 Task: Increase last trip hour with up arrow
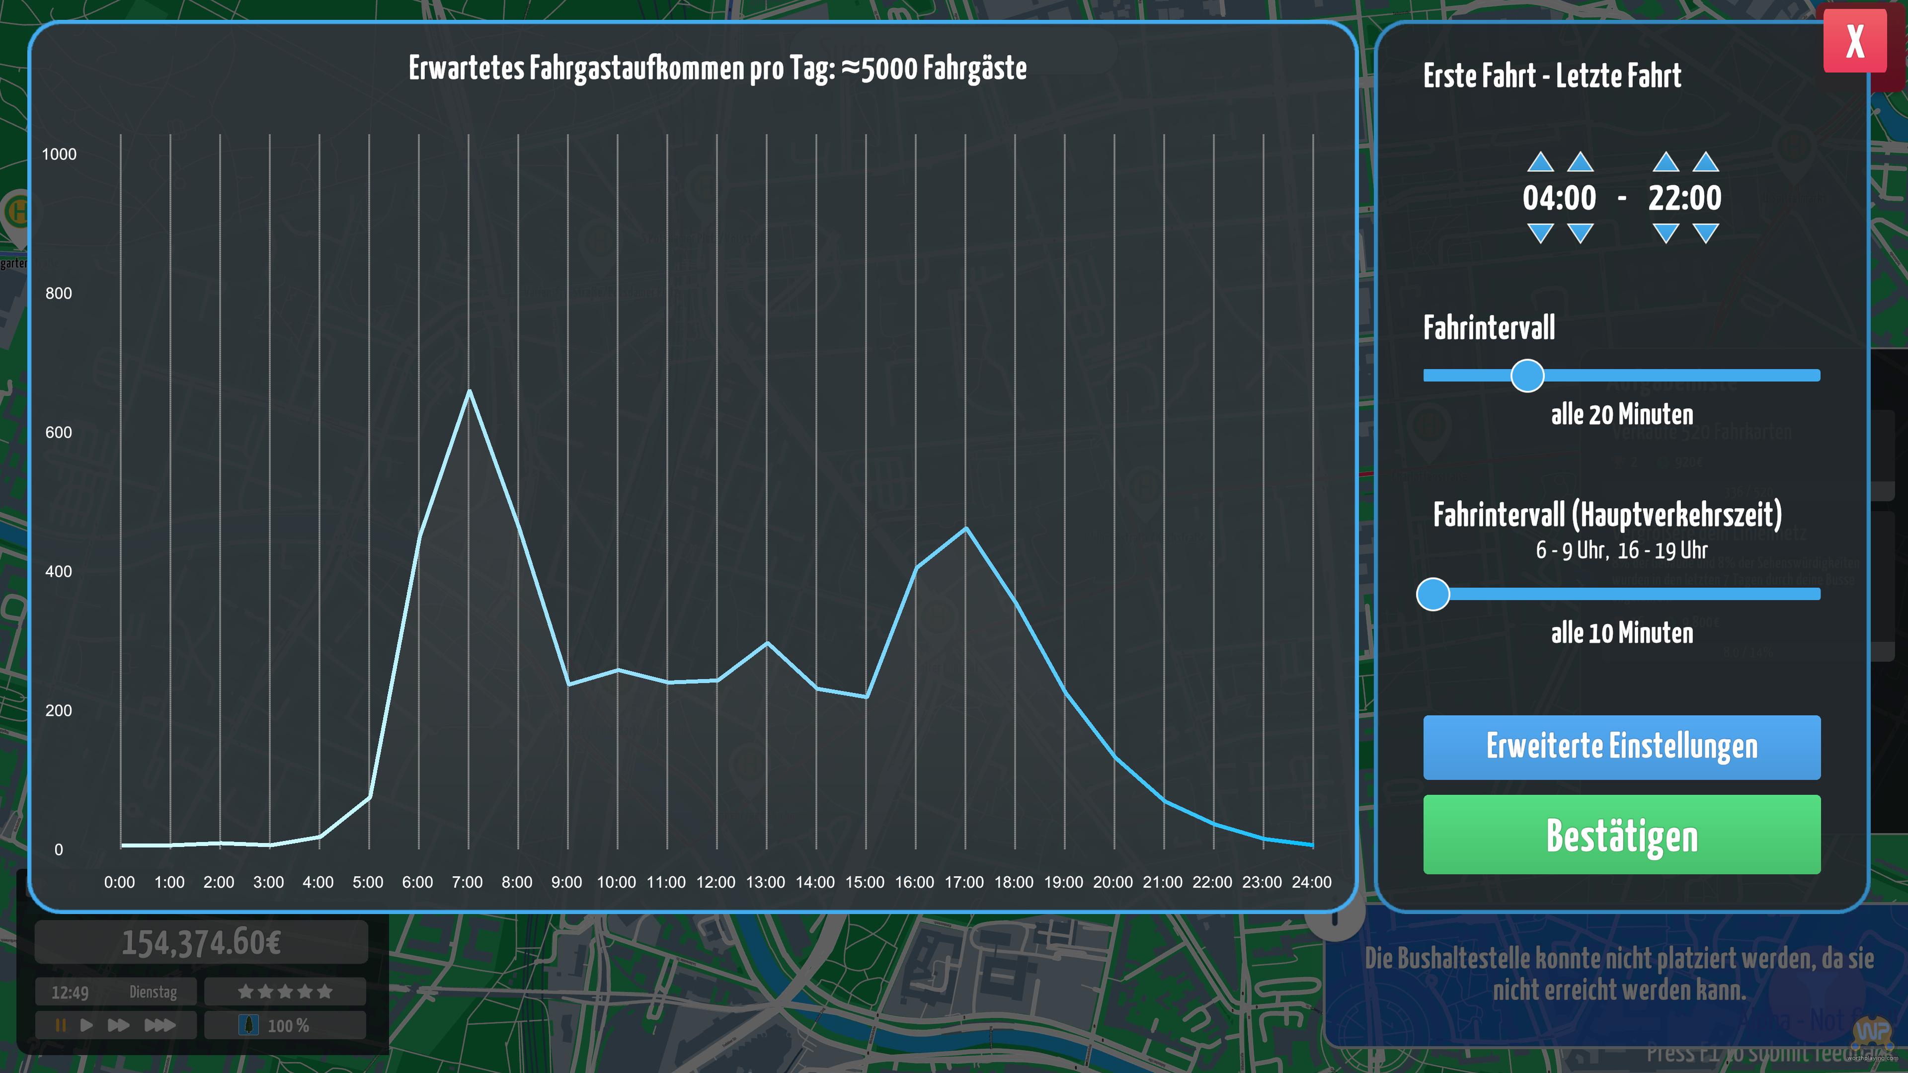point(1666,162)
